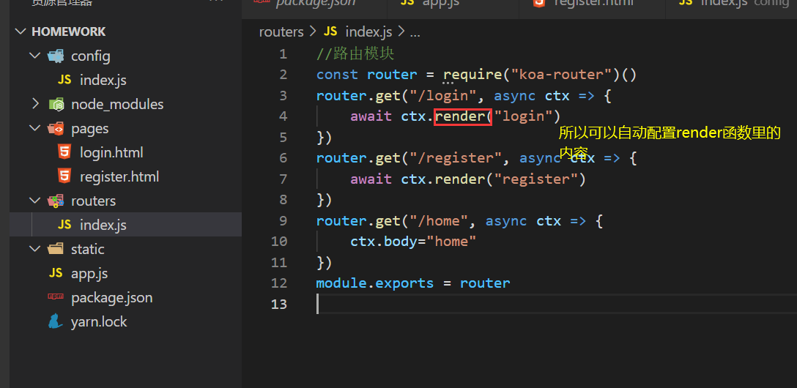Click module.exports on line 12

[375, 283]
